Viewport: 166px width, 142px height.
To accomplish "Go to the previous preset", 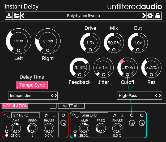I will point(23,16).
